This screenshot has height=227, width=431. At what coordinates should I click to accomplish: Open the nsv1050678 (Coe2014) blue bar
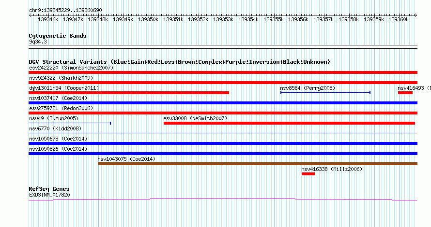coord(223,143)
